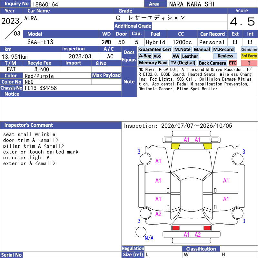
Task: Click the FAT transmission value
Action: click(11, 69)
